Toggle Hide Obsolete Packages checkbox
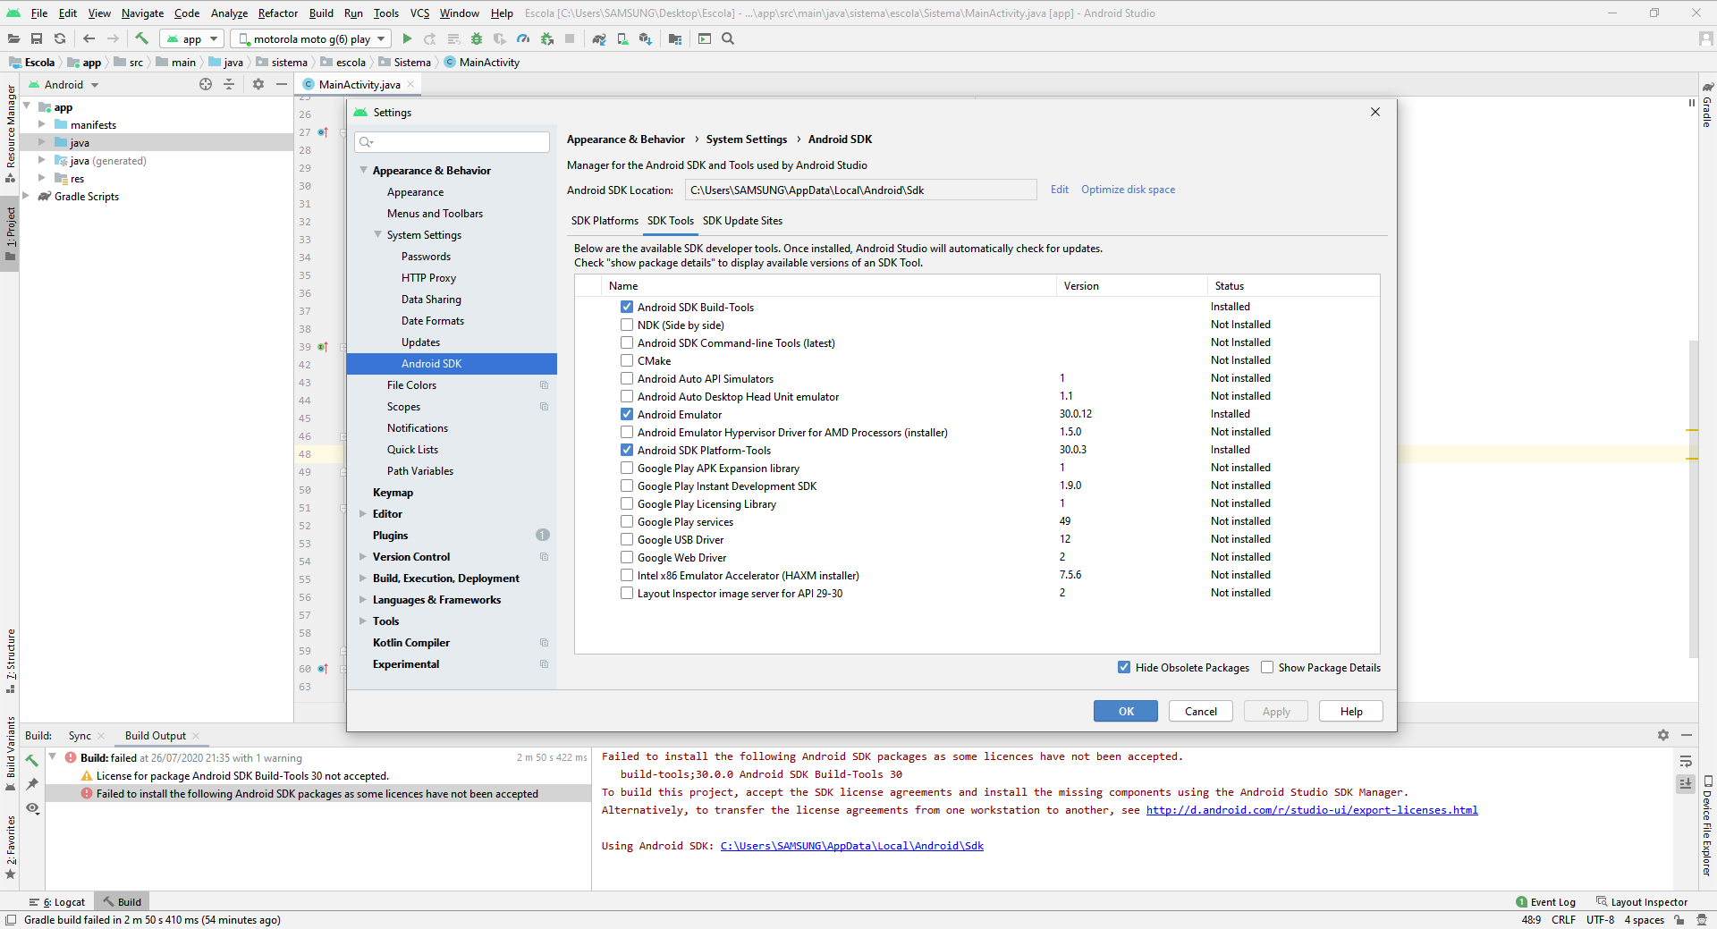 coord(1124,667)
